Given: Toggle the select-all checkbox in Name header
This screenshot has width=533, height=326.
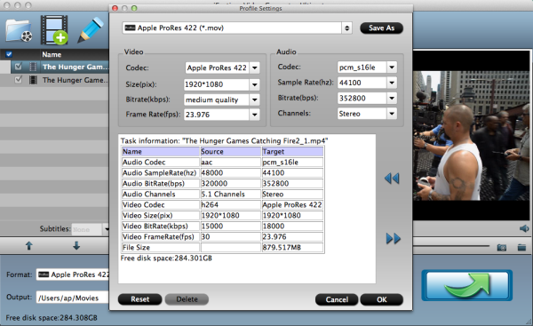Looking at the screenshot, I should [x=9, y=54].
